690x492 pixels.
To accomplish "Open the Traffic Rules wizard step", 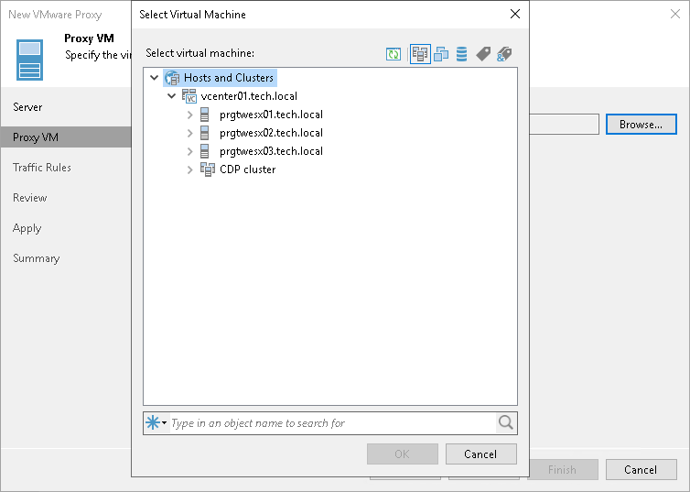I will 42,168.
